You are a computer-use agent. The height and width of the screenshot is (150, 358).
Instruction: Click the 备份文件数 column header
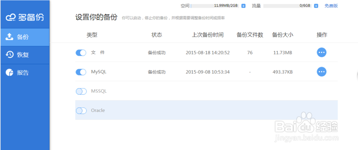coord(250,35)
